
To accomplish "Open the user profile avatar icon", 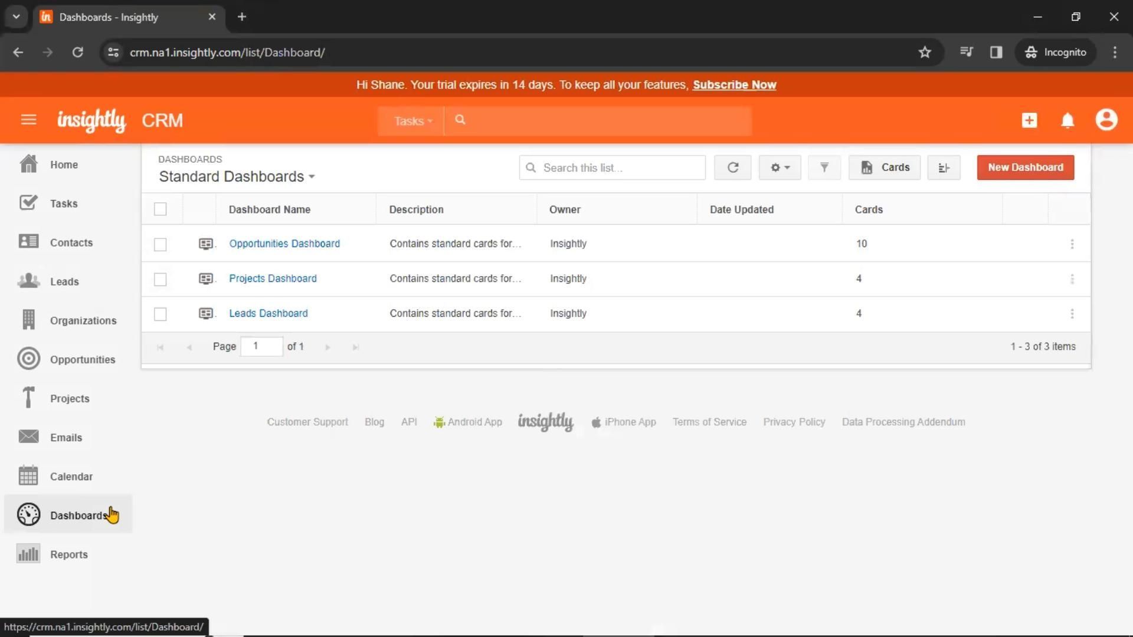I will (x=1106, y=120).
